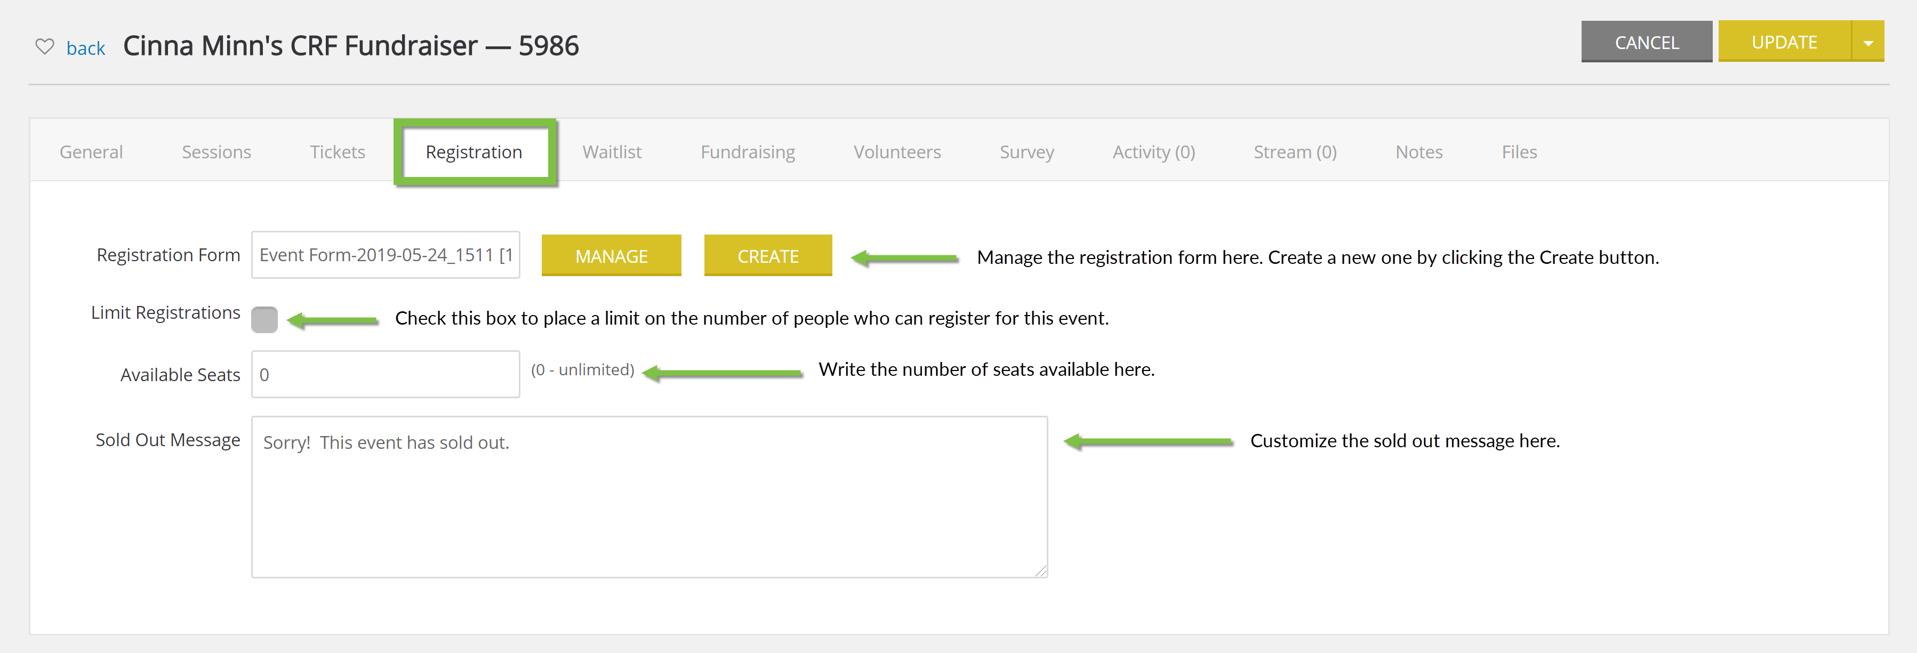Screen dimensions: 1917x653
Task: Click inside the Sold Out Message textarea
Action: [x=649, y=497]
